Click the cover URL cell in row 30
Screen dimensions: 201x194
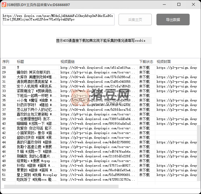pos(177,77)
